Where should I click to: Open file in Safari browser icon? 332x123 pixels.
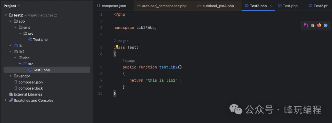click(326, 25)
